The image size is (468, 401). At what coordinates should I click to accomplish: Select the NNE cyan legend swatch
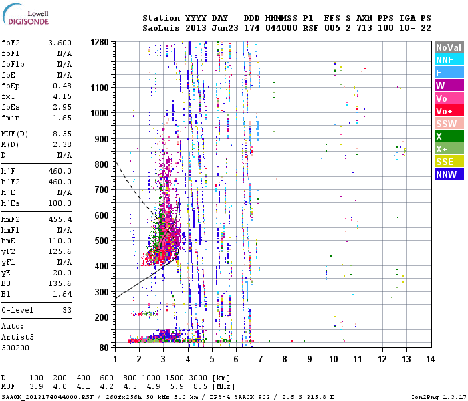tap(449, 60)
